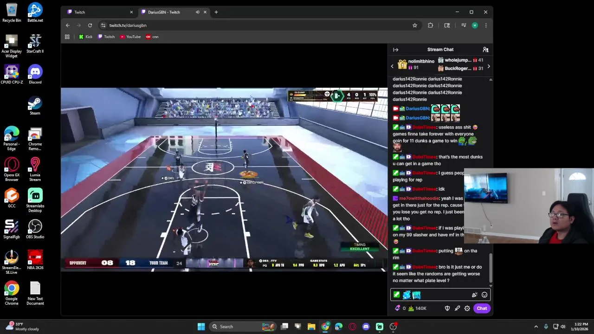Show previous gift leaderboard entry
The width and height of the screenshot is (594, 334).
tap(392, 66)
